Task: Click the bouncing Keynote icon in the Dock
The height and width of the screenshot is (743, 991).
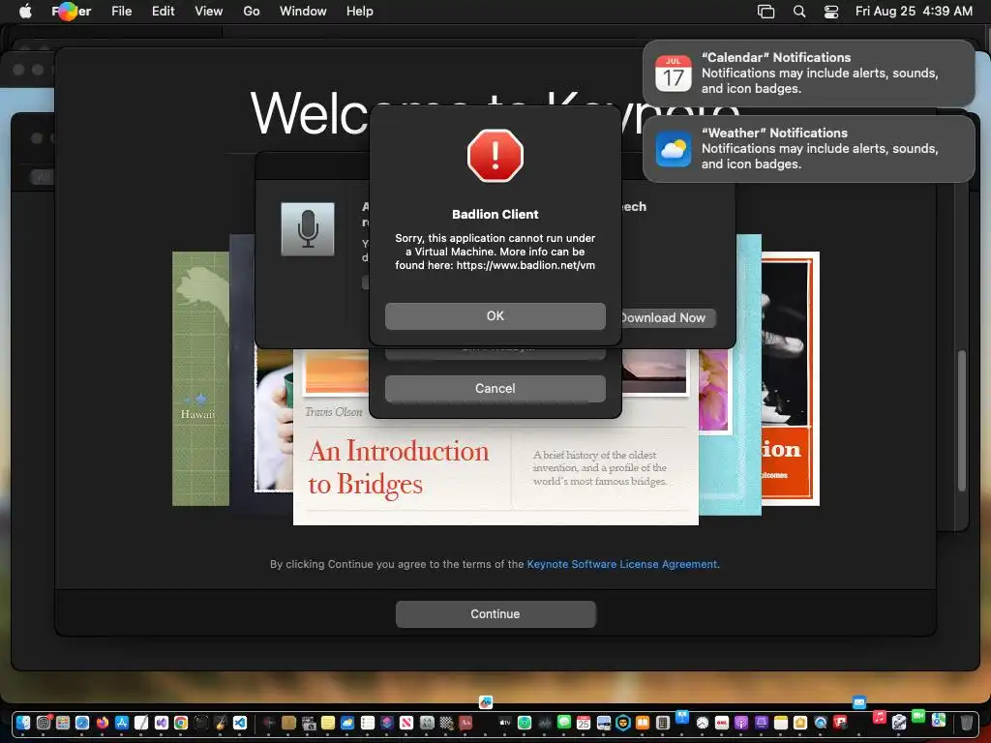Action: coord(682,717)
